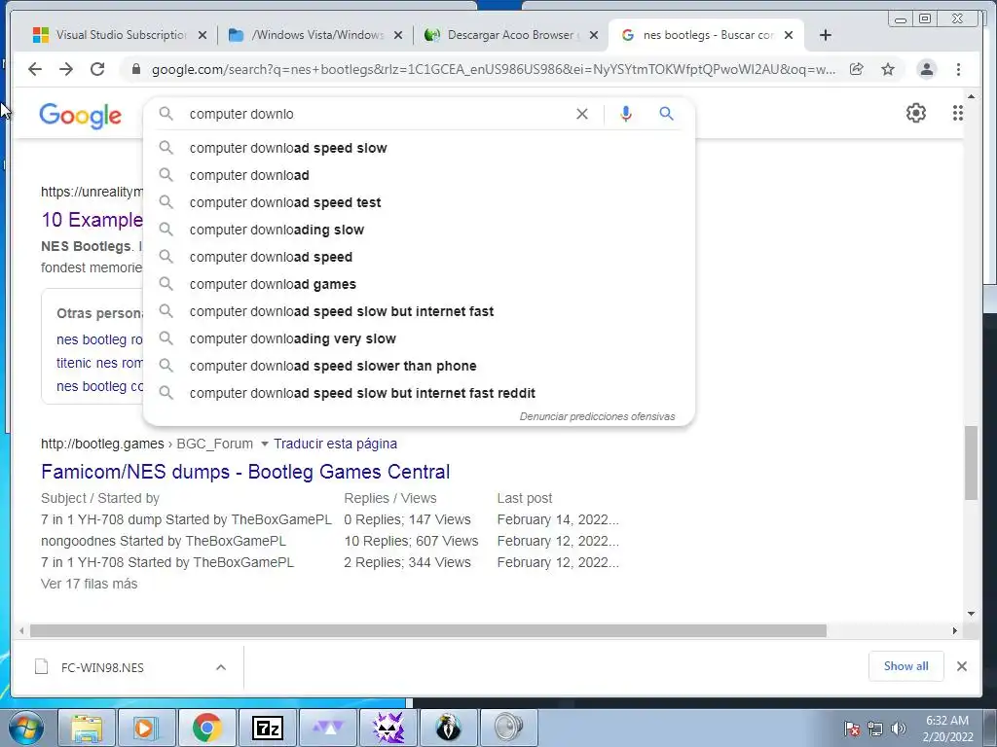
Task: Pick suggestion computer downloading slow
Action: [x=420, y=230]
